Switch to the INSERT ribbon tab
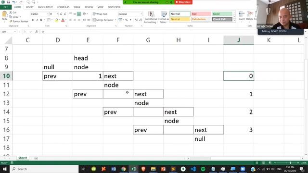Screen dimensions: 308x173 pos(30,7)
